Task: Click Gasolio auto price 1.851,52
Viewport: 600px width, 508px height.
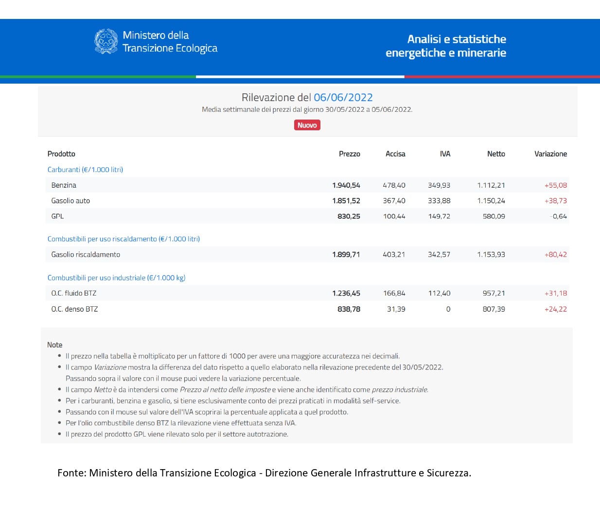Action: pyautogui.click(x=346, y=201)
